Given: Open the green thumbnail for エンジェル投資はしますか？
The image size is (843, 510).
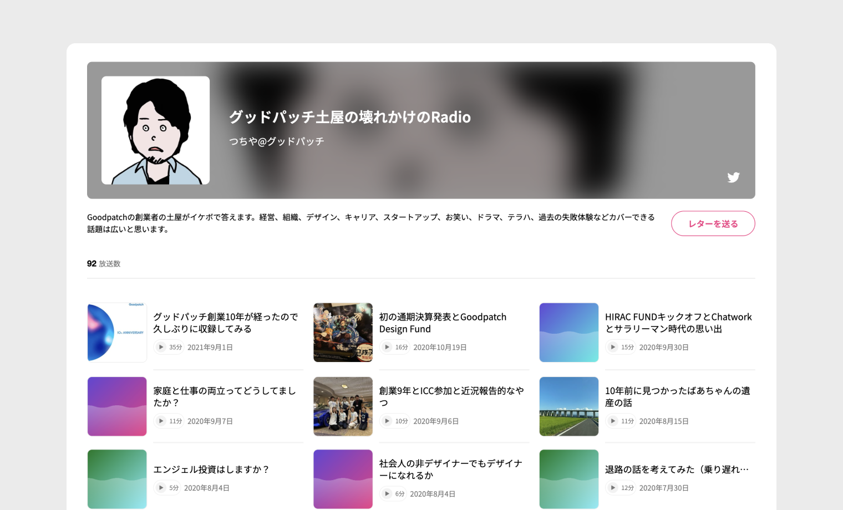Looking at the screenshot, I should pos(117,479).
